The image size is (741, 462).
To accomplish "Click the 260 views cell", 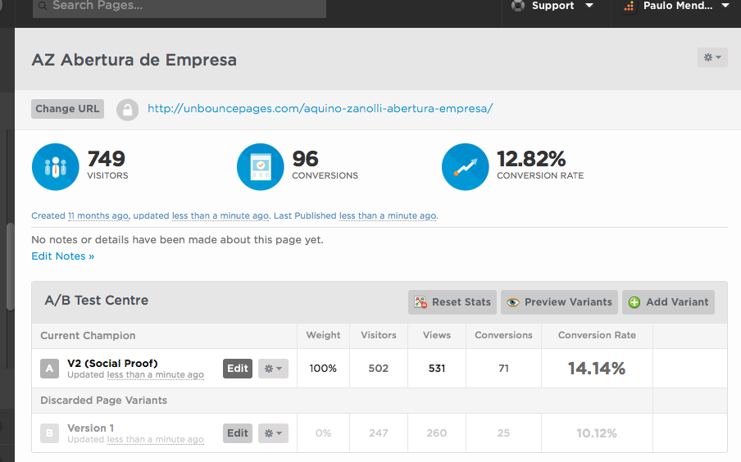I will point(437,433).
